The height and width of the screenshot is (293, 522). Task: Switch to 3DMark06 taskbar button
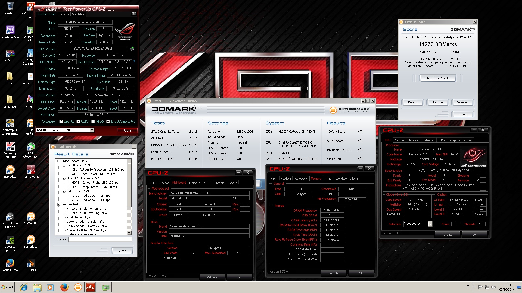[x=78, y=287]
